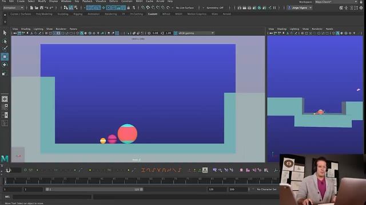Click the white square icon in custom toolbar
The width and height of the screenshot is (366, 205).
pyautogui.click(x=205, y=170)
